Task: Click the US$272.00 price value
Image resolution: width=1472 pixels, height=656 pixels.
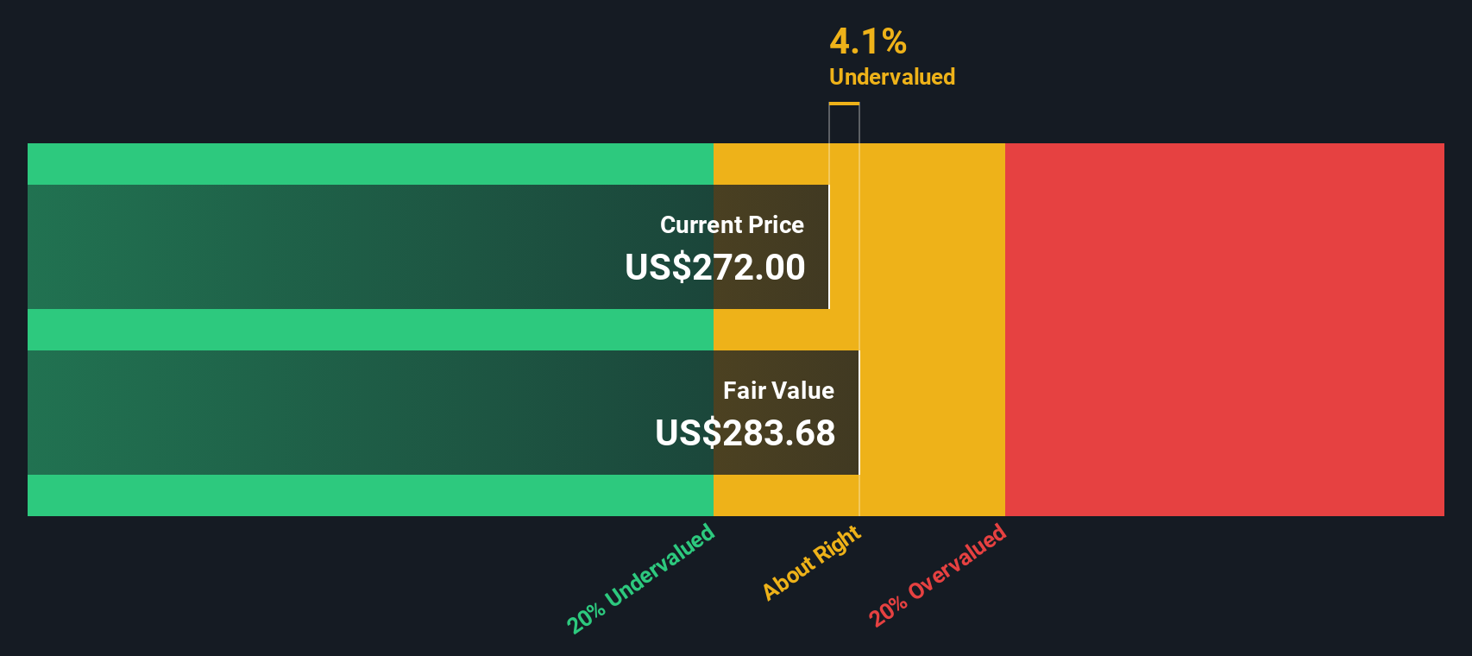Action: 715,267
